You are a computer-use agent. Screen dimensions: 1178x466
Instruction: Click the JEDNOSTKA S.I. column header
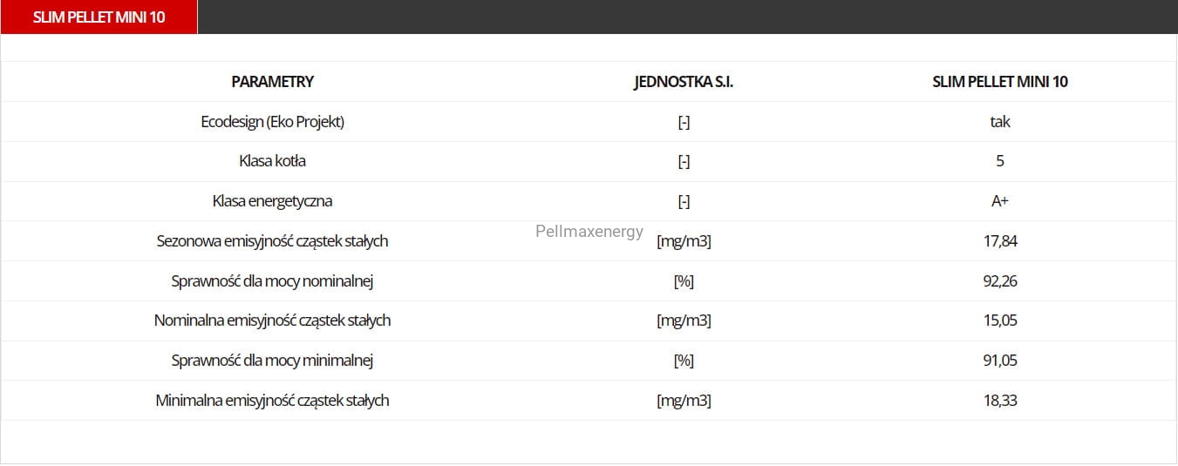coord(684,82)
